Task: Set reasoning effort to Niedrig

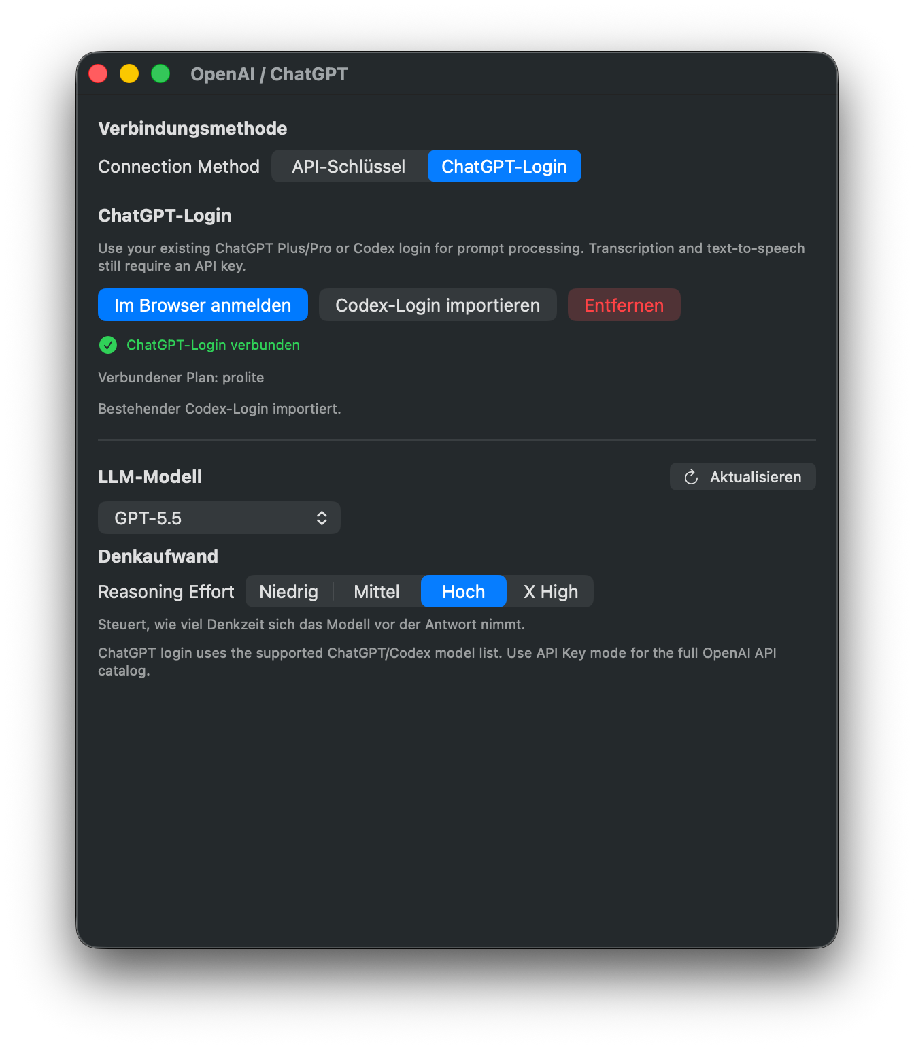Action: pyautogui.click(x=289, y=592)
